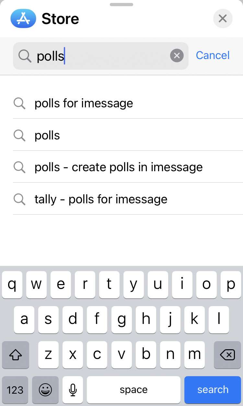Clear the search text field
The image size is (243, 406).
(177, 56)
